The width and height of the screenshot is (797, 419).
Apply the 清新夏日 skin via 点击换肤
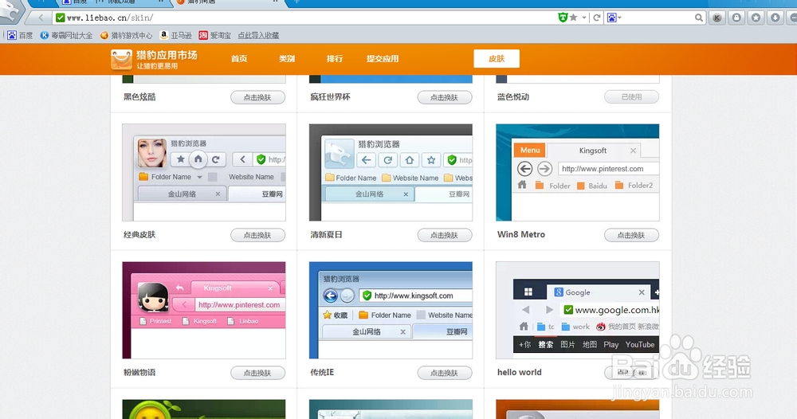click(x=445, y=235)
